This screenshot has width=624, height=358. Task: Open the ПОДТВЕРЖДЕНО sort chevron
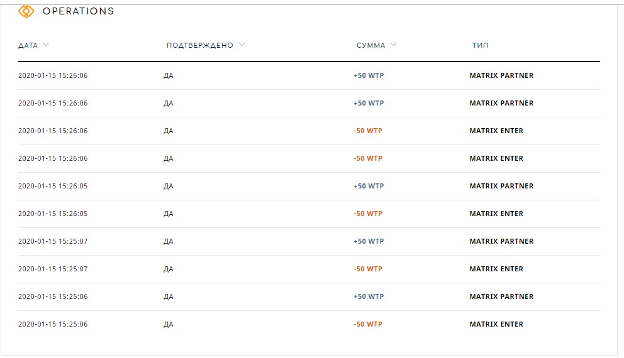(x=242, y=45)
